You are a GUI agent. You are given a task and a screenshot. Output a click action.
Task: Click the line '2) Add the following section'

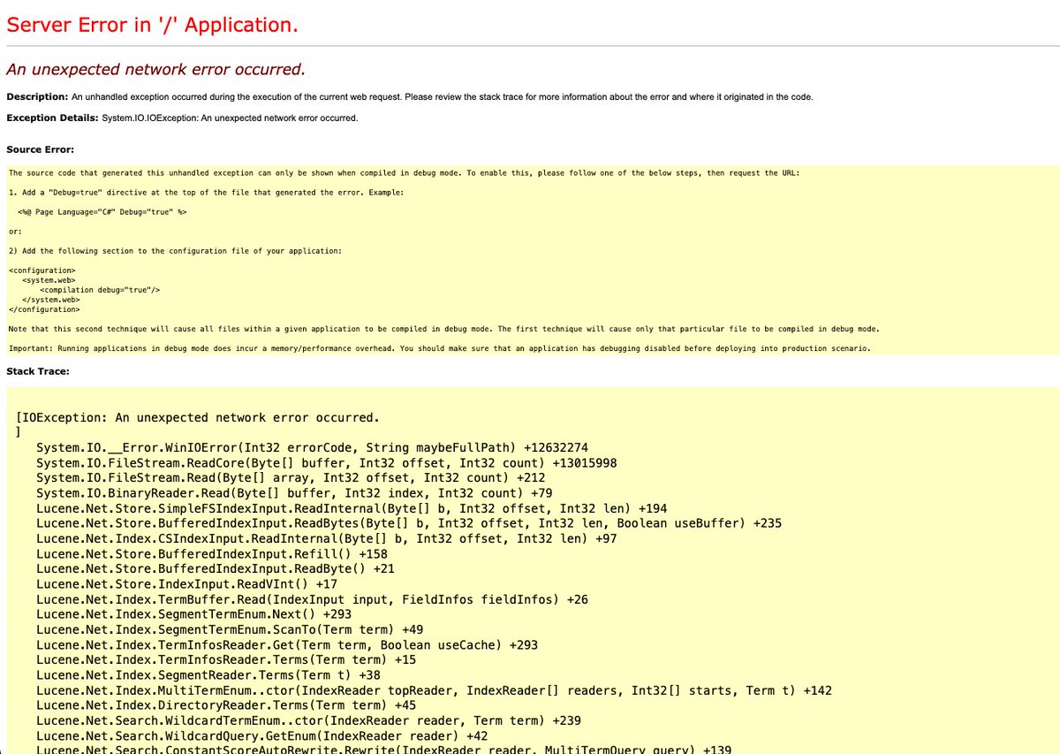pos(174,251)
